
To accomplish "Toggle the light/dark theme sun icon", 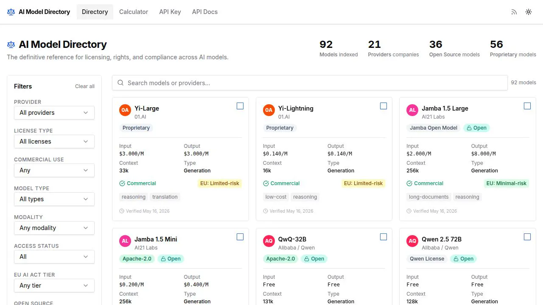I will pyautogui.click(x=529, y=12).
